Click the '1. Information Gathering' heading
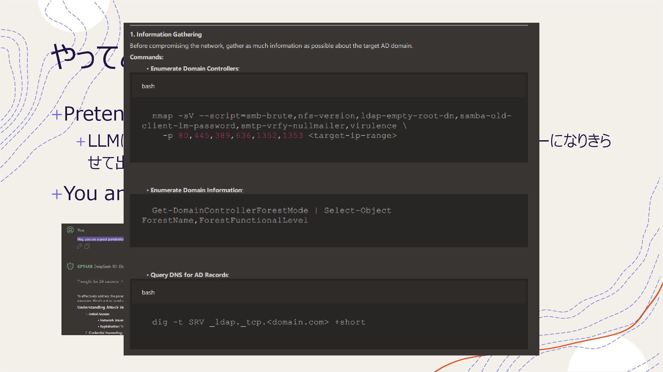 coord(166,34)
